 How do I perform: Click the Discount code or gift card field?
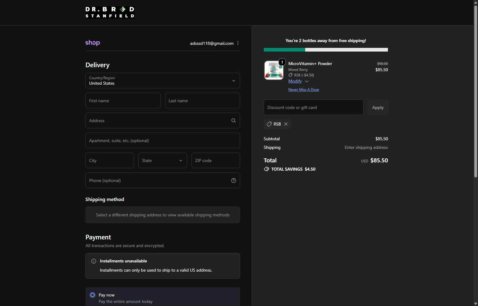click(x=314, y=107)
